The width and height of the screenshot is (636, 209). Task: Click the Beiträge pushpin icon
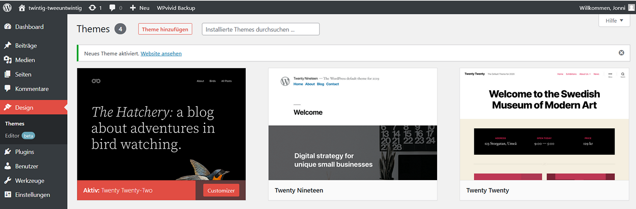coord(8,45)
